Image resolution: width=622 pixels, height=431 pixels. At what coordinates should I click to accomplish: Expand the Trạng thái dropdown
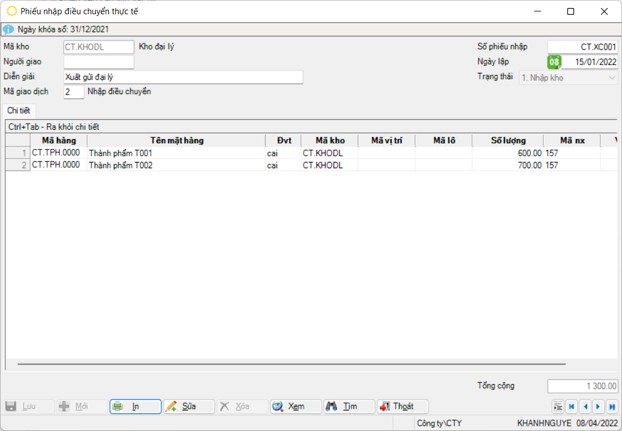[x=612, y=78]
